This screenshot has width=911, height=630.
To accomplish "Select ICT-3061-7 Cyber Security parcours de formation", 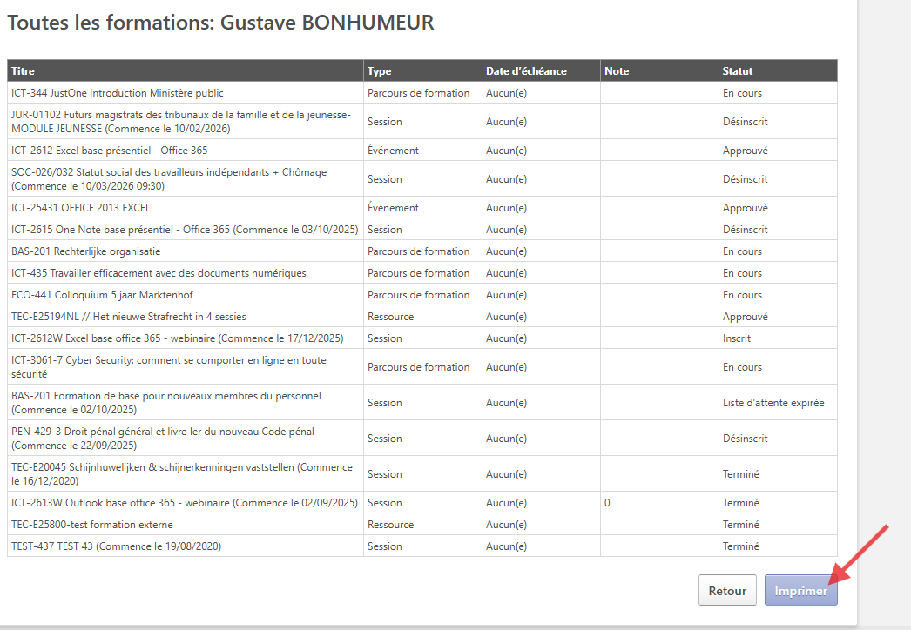I will pos(161,366).
